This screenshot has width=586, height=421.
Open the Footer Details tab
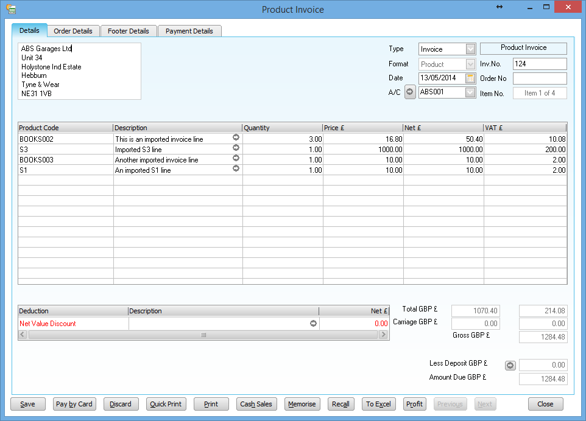point(129,31)
